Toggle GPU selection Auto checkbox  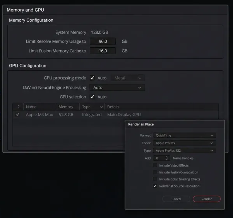point(92,97)
